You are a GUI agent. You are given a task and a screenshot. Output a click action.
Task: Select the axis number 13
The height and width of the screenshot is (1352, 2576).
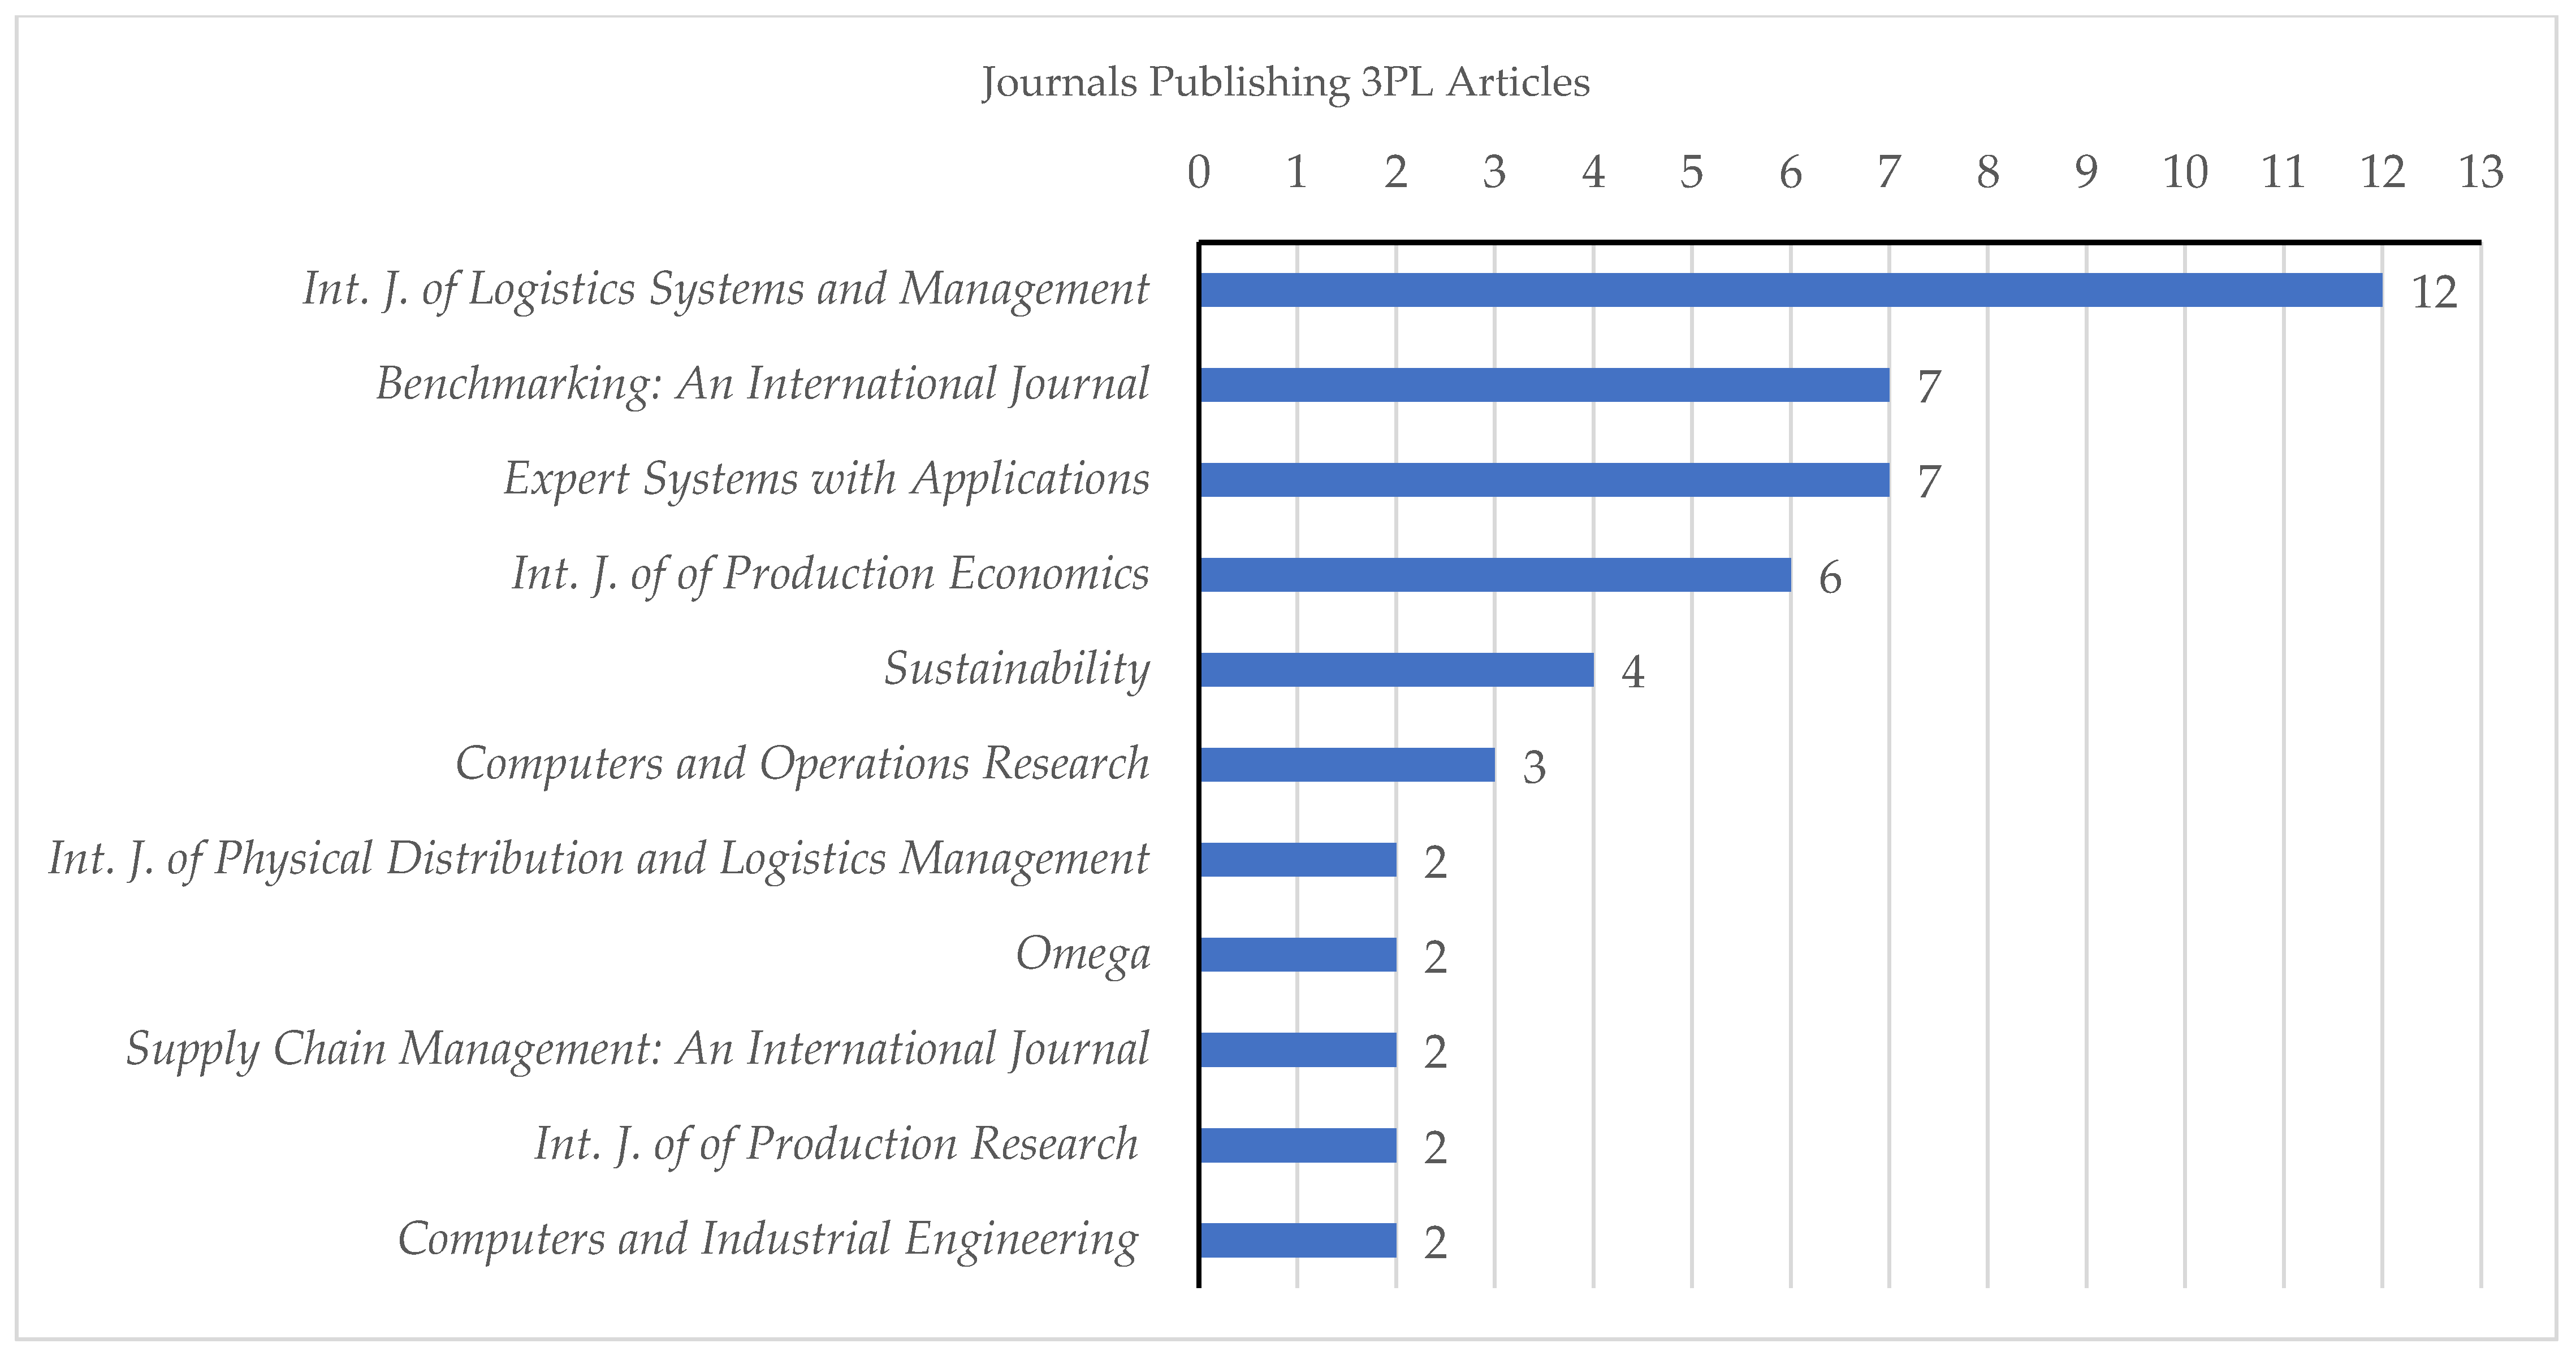coord(2481,172)
